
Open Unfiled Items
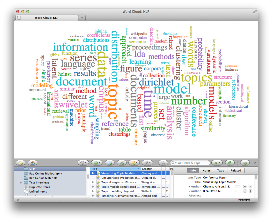[50, 191]
